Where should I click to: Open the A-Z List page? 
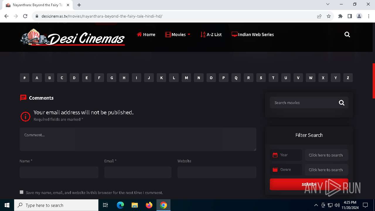211,35
